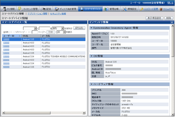Screen dimensions: 175x117
Task: Open user 400000 link in the list
Action: (6, 67)
